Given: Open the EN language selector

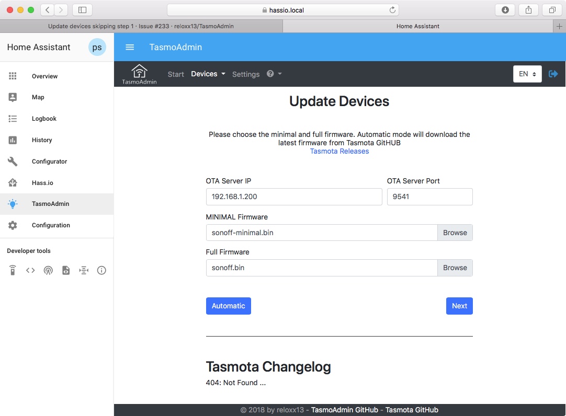Looking at the screenshot, I should [x=527, y=74].
